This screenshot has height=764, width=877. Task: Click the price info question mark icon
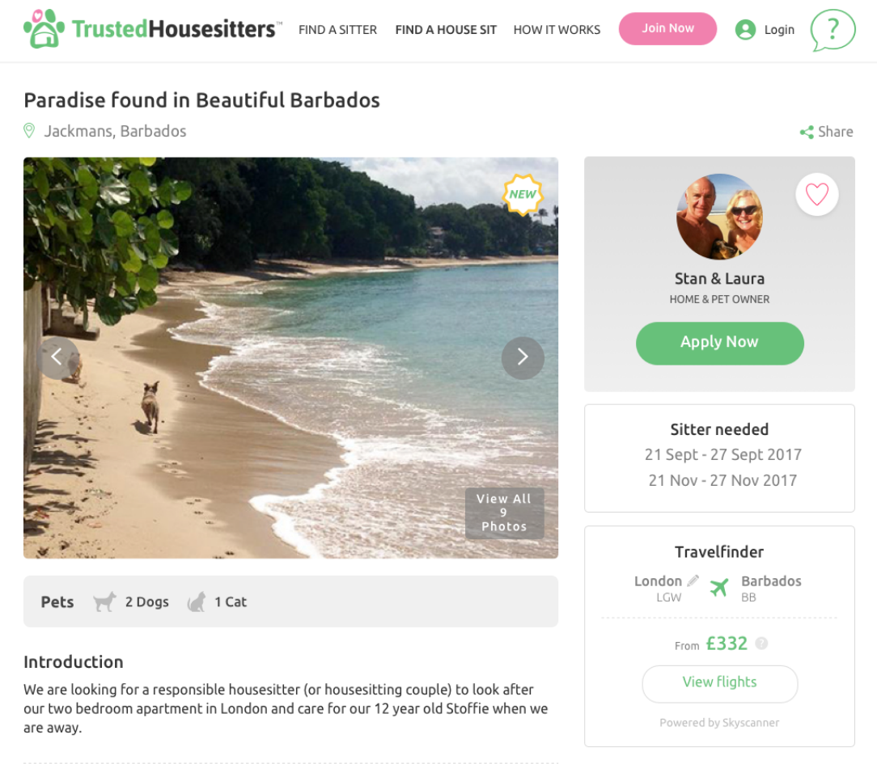(x=761, y=644)
